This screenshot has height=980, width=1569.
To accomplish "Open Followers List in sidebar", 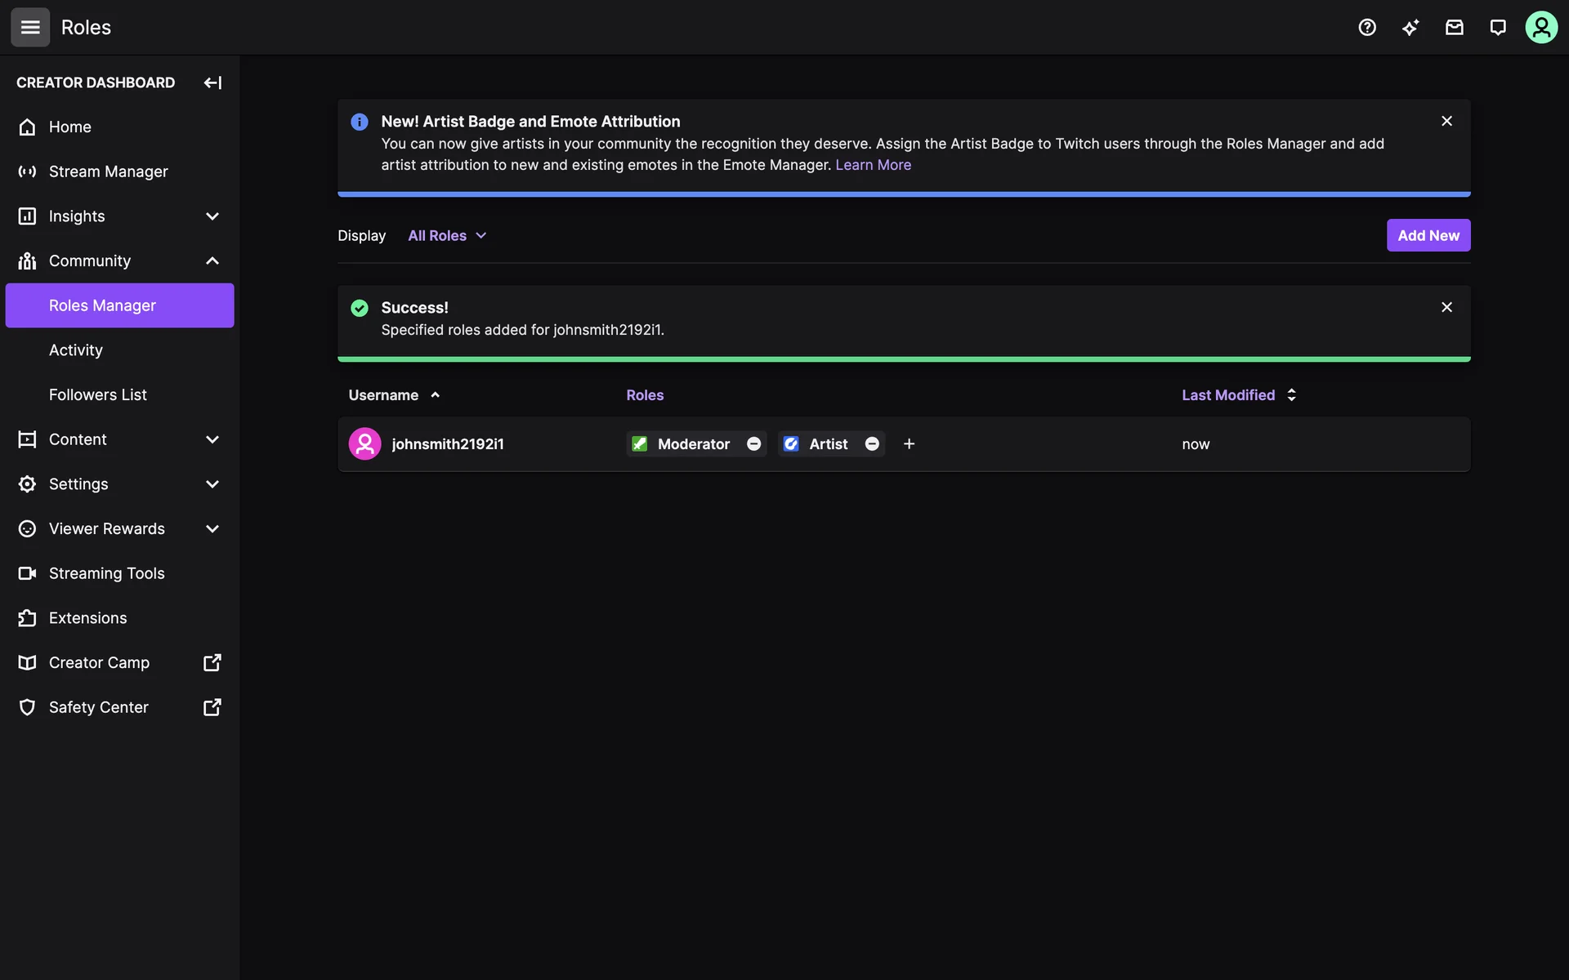I will [98, 394].
